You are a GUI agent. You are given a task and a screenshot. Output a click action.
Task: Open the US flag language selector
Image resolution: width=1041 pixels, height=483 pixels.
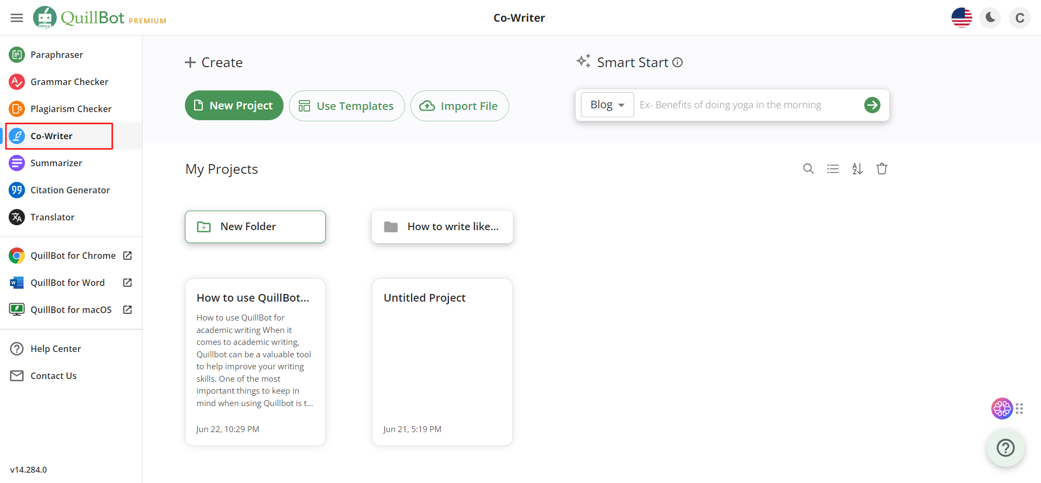click(962, 18)
